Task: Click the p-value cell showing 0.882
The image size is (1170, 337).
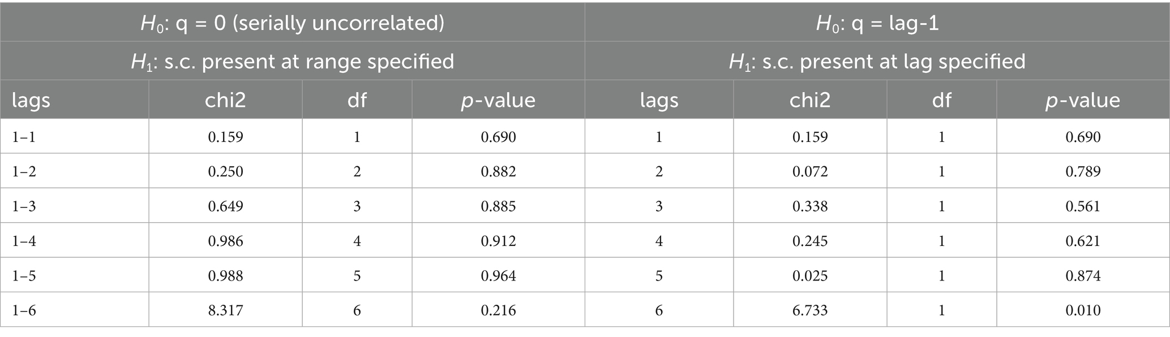Action: point(498,171)
